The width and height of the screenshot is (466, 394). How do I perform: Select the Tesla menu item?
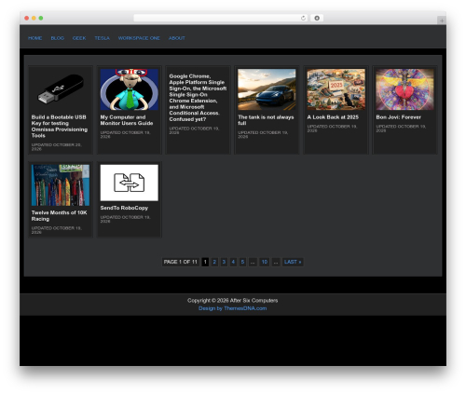click(x=103, y=38)
